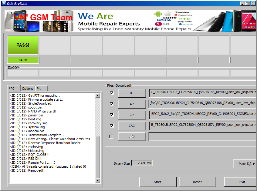This screenshot has height=191, width=257.
Task: Toggle the BL file checkbox
Action: [x=112, y=93]
